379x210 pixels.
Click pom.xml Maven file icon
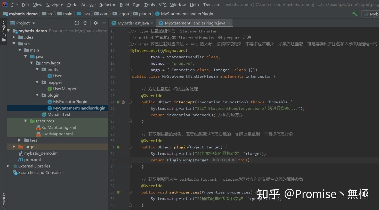tap(21, 159)
